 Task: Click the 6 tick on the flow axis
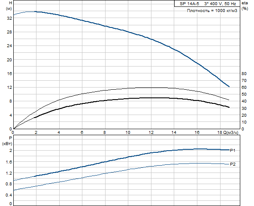click(x=82, y=133)
